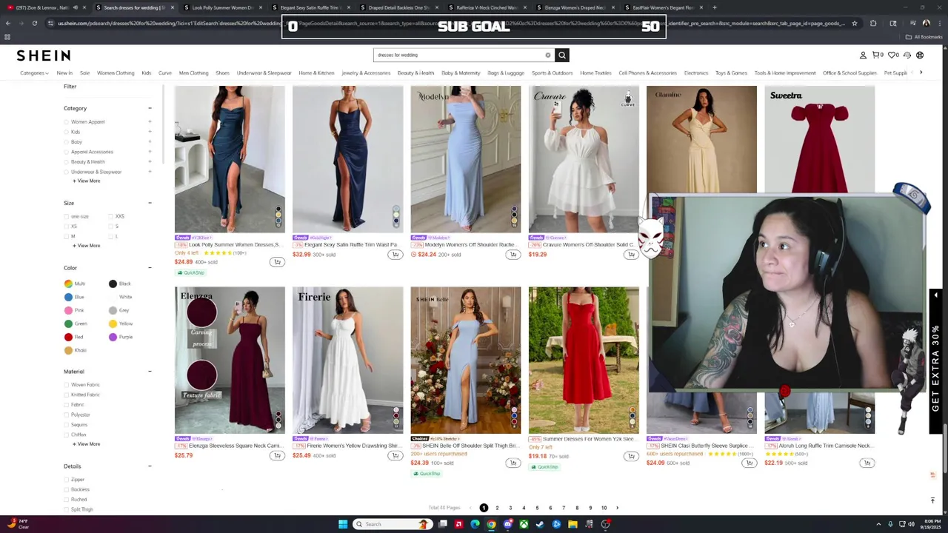Expand Baby subcategories with plus

coord(150,141)
